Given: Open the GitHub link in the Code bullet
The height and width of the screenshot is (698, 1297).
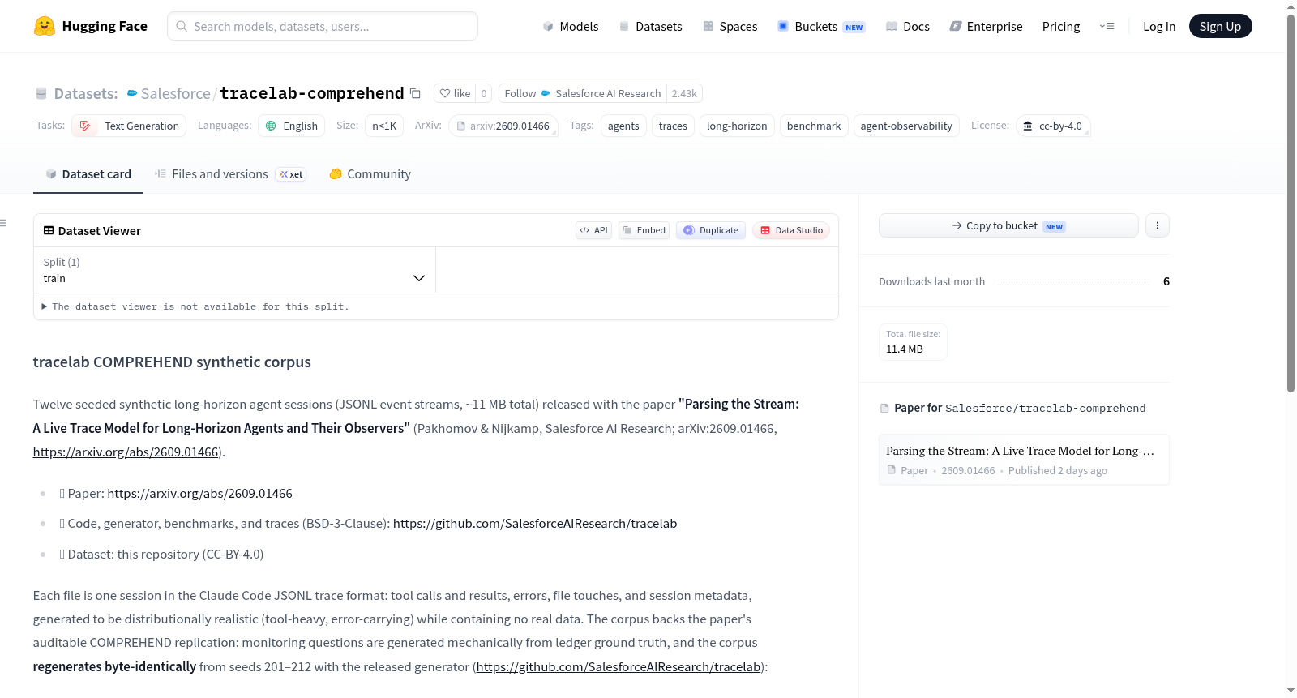Looking at the screenshot, I should point(535,524).
